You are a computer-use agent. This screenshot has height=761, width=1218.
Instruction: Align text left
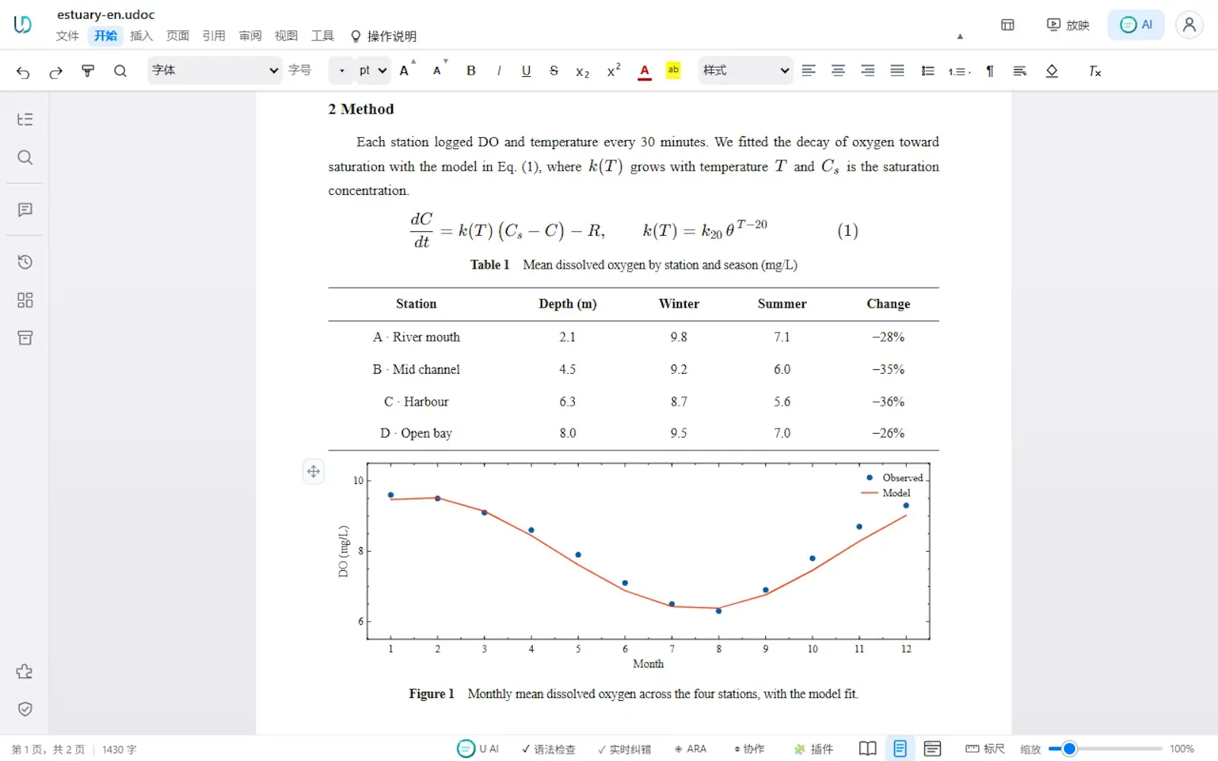click(x=808, y=71)
